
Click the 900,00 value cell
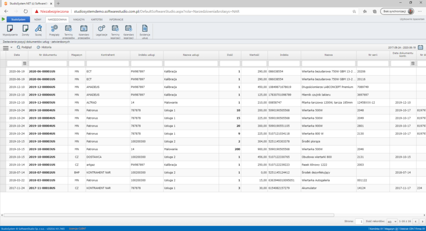pos(254,149)
